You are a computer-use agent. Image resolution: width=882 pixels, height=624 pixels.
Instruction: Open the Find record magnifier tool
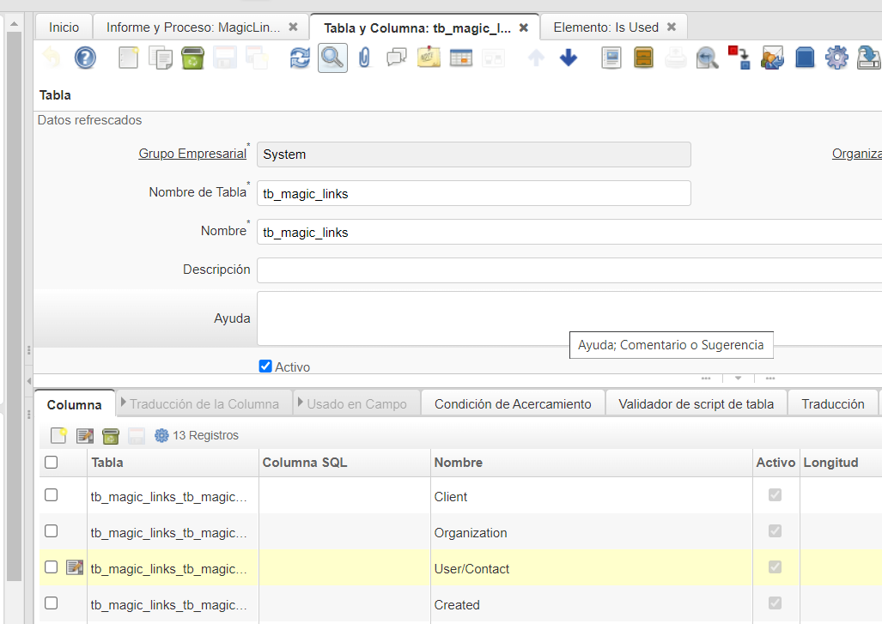coord(332,58)
